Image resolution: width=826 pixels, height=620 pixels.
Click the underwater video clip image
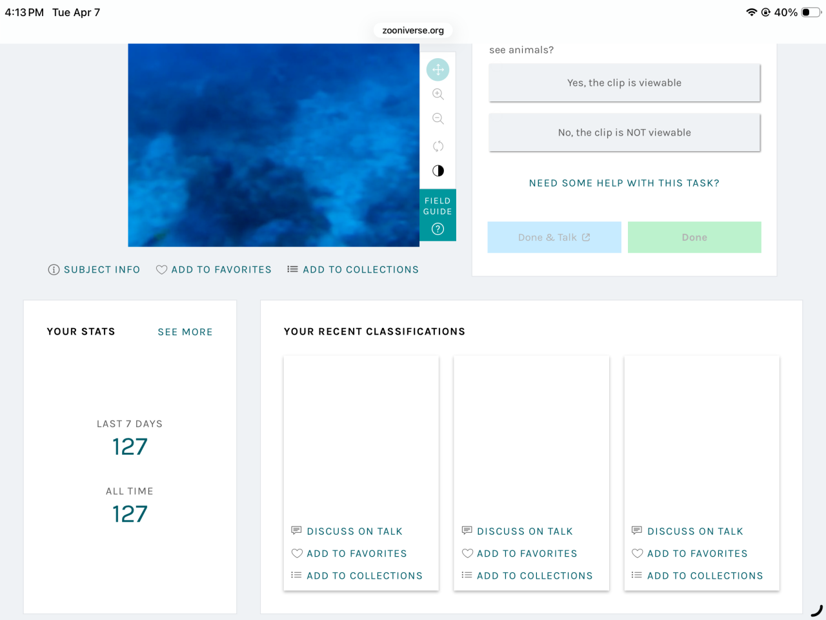click(274, 145)
